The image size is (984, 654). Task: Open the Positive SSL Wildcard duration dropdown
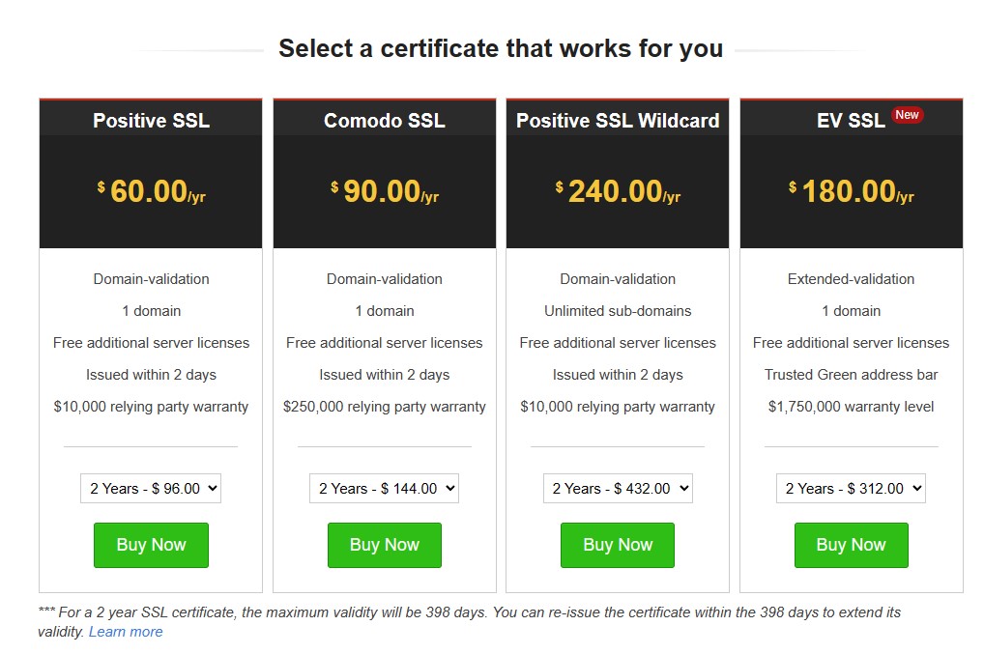(x=617, y=488)
